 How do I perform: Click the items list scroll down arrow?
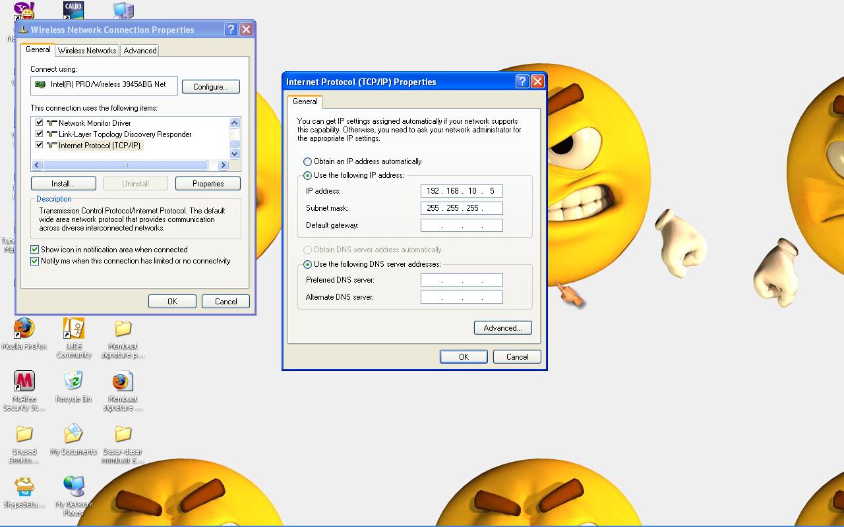(234, 154)
